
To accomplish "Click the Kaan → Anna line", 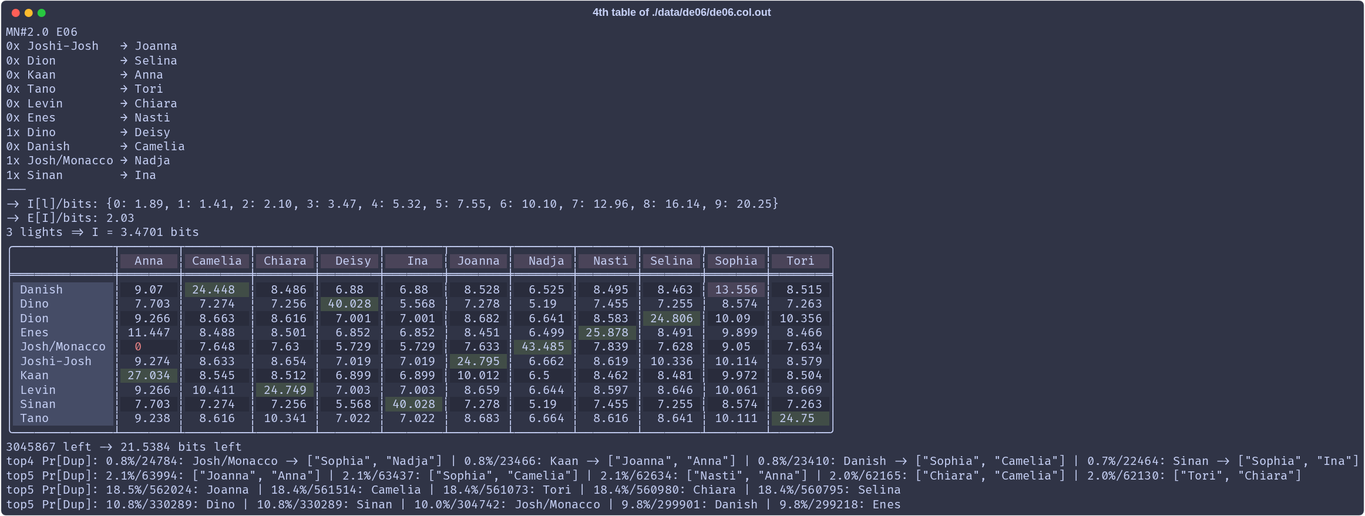I will pyautogui.click(x=85, y=75).
